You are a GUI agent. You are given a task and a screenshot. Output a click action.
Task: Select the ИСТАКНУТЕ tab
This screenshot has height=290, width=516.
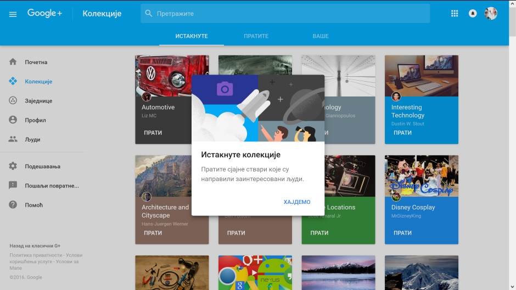192,36
